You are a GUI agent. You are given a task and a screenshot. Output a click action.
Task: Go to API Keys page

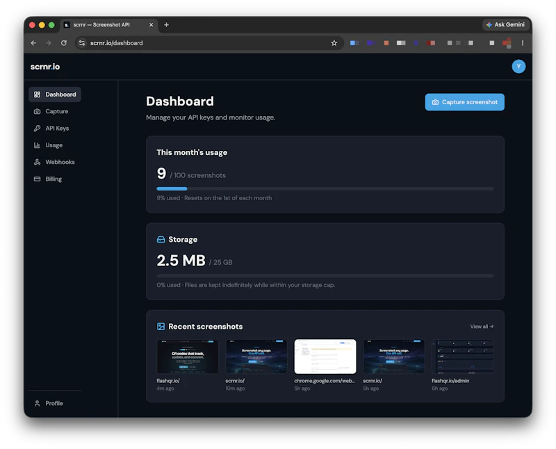55,129
